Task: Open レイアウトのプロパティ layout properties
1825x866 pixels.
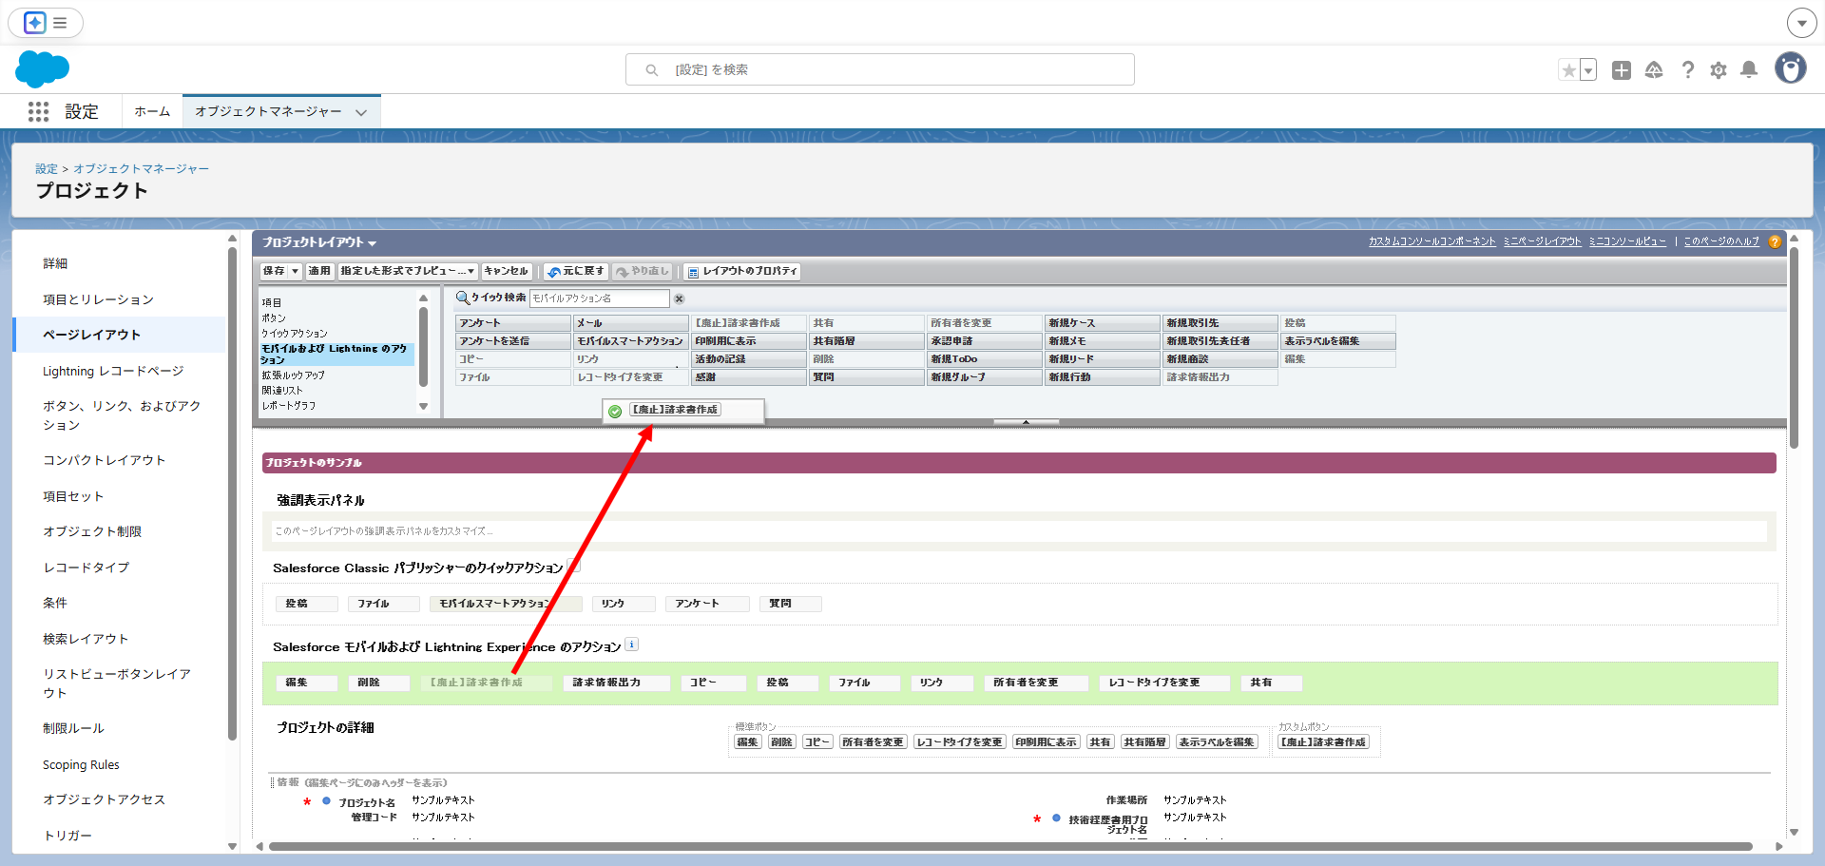Action: click(742, 272)
